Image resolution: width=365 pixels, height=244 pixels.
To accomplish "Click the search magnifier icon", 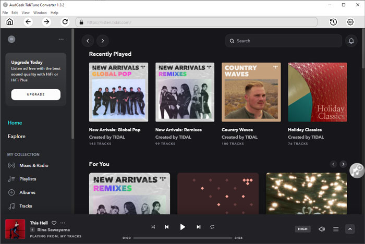I will pyautogui.click(x=232, y=41).
